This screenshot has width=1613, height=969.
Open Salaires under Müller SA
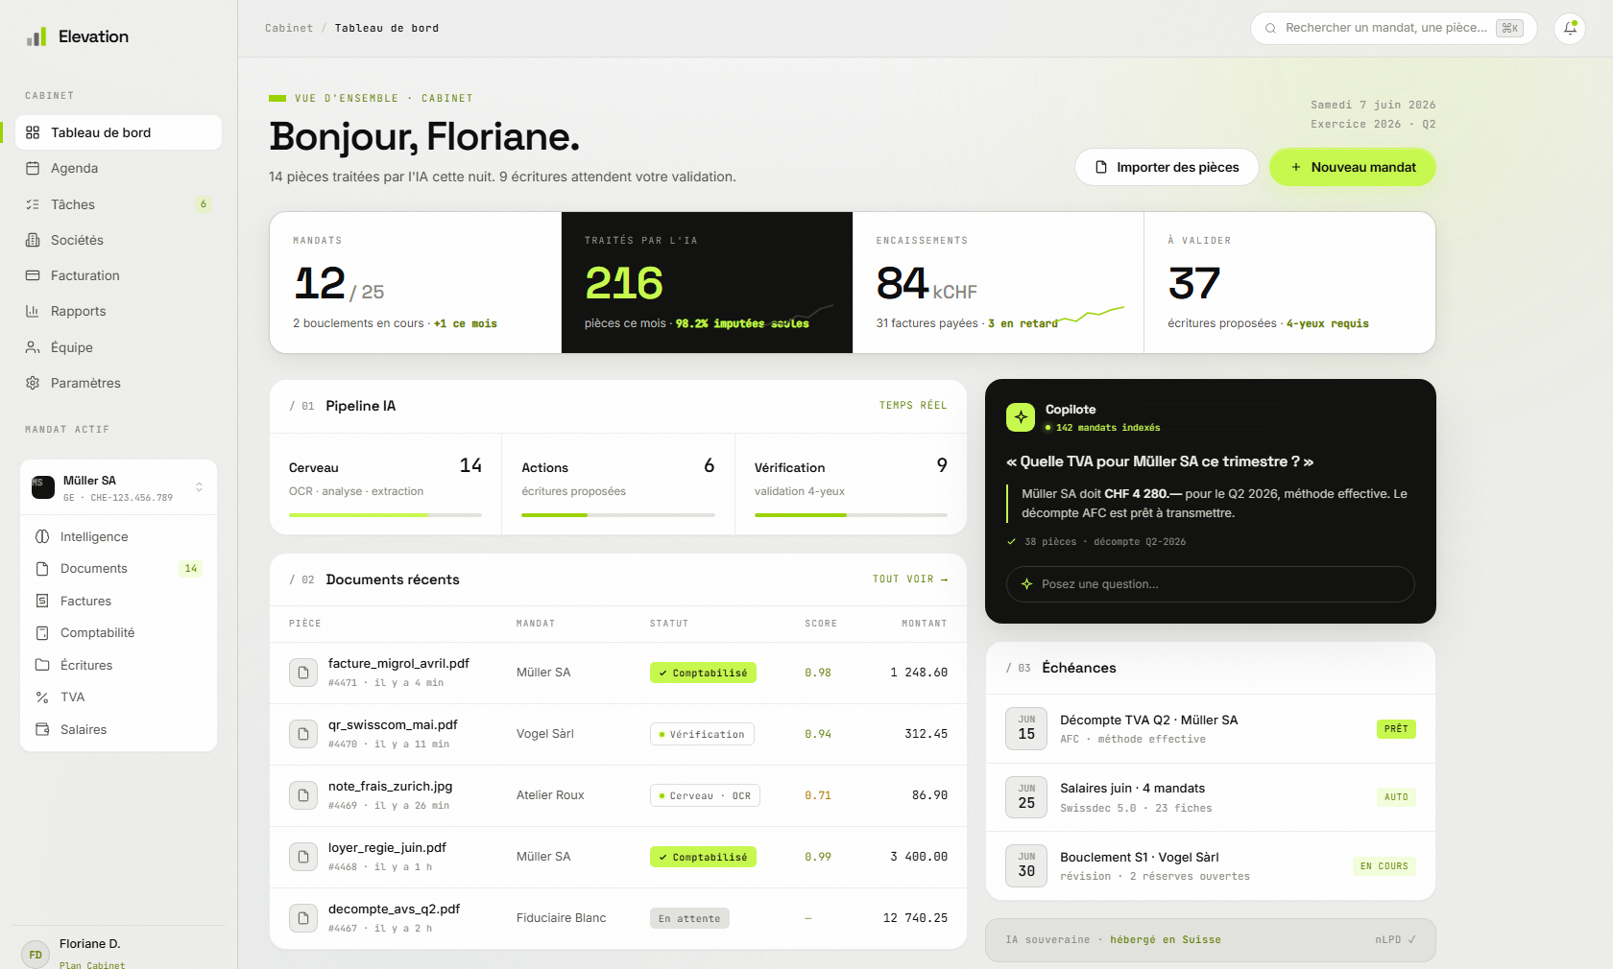(118, 729)
